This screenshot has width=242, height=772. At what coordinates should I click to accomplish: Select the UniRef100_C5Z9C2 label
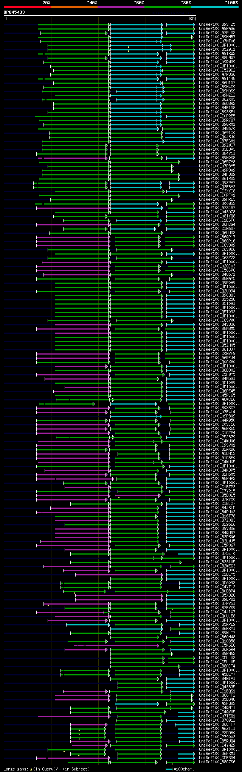point(217,70)
